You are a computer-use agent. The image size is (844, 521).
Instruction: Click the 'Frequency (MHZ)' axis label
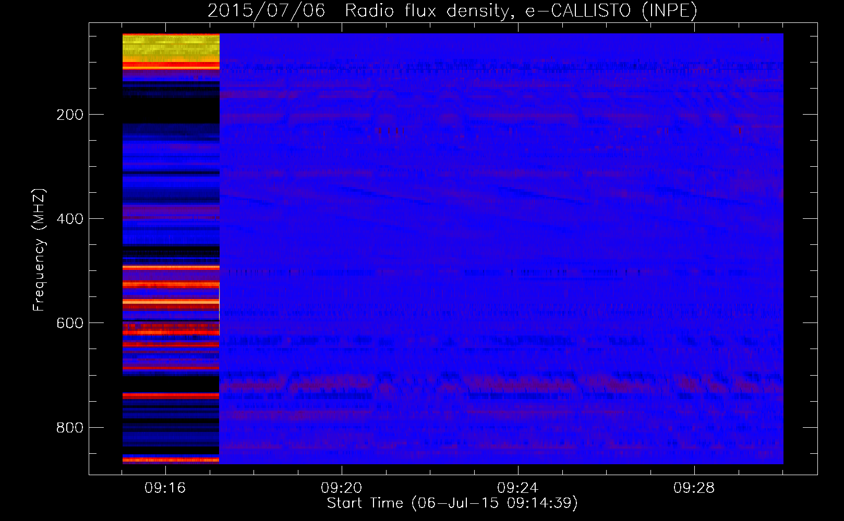point(39,250)
